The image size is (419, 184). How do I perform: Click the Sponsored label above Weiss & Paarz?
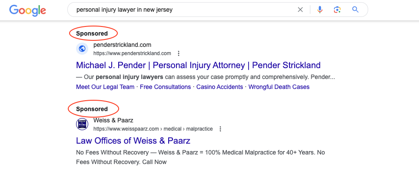pyautogui.click(x=92, y=109)
